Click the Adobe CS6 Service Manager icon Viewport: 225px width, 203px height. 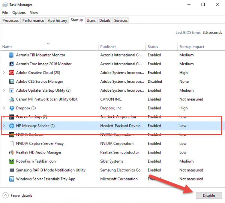coord(12,82)
